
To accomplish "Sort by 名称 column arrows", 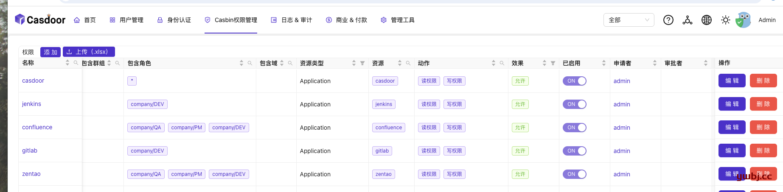I will coord(67,63).
